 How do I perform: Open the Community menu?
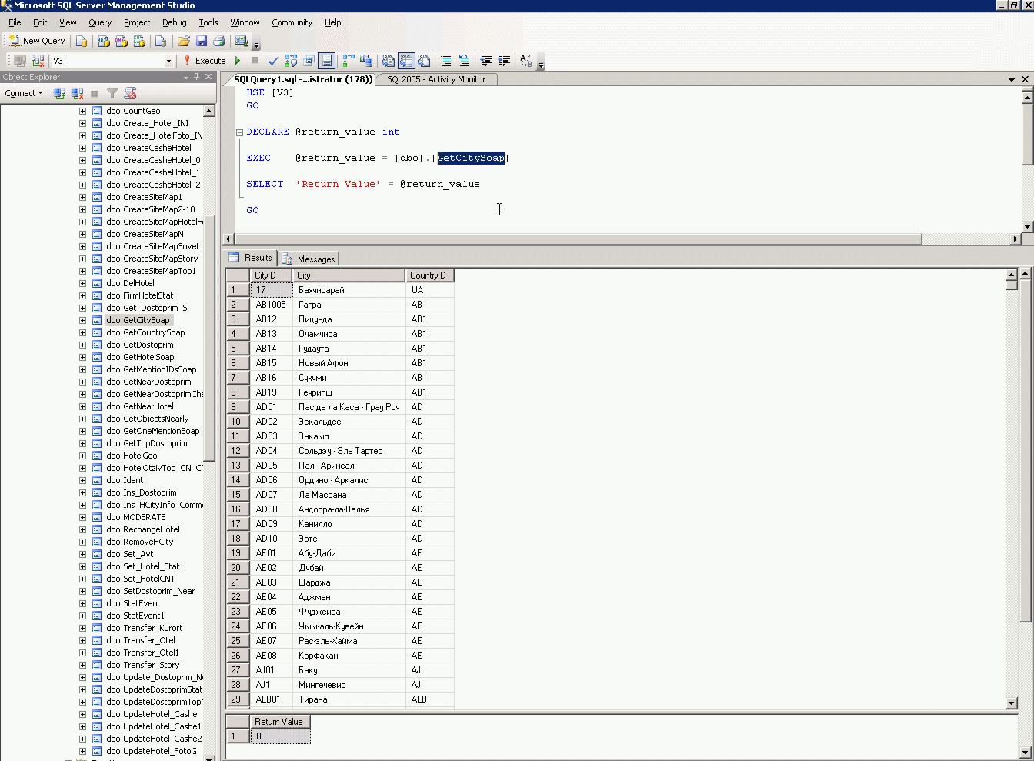coord(292,22)
